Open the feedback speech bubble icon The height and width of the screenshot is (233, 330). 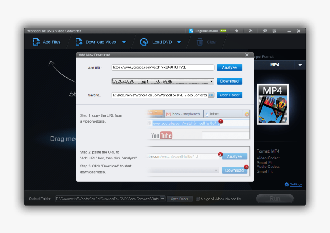click(265, 31)
